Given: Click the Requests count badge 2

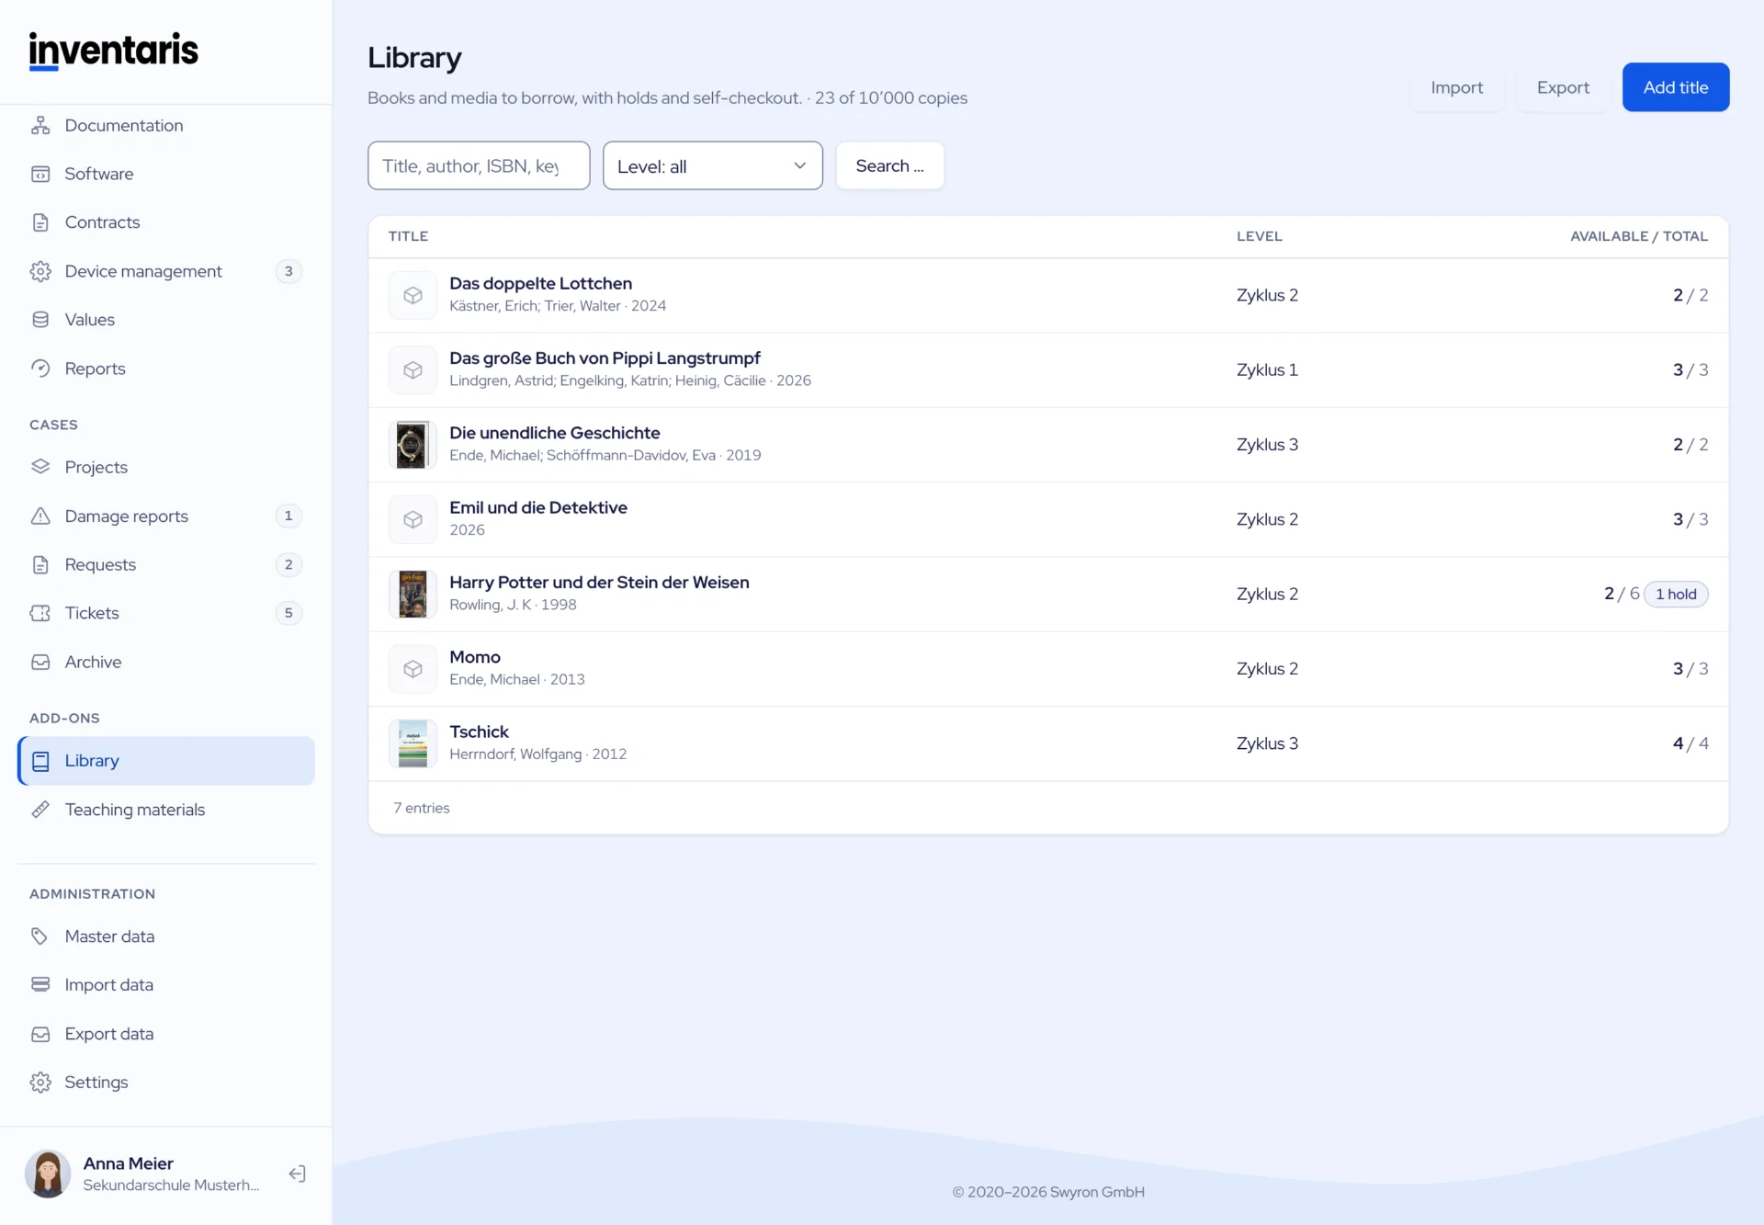Looking at the screenshot, I should 288,564.
